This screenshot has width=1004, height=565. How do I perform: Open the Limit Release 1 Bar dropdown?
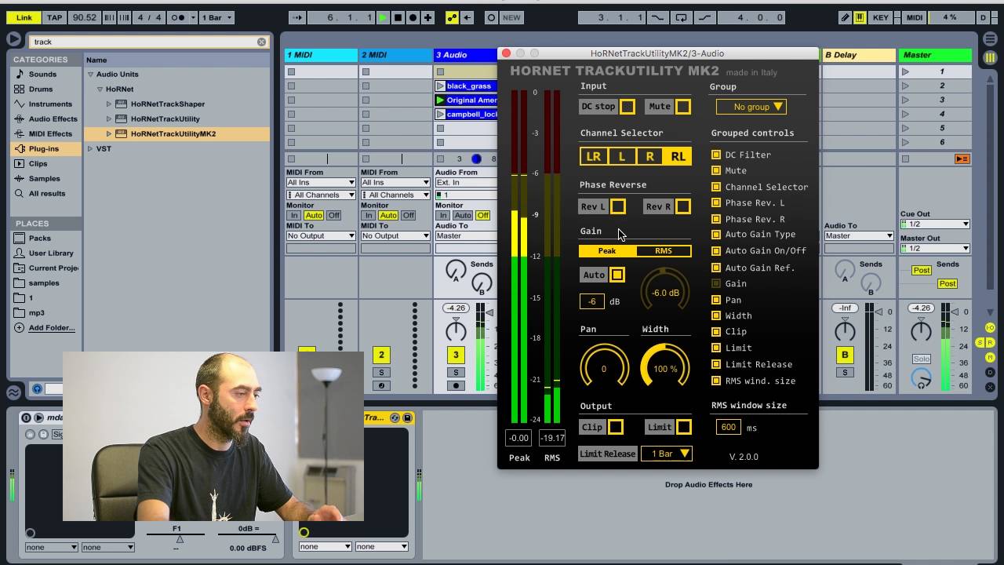coord(666,454)
